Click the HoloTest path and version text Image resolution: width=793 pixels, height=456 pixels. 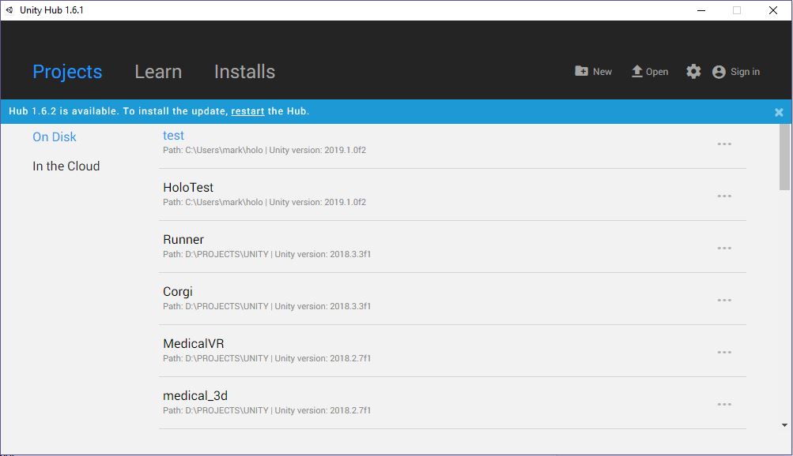coord(264,202)
